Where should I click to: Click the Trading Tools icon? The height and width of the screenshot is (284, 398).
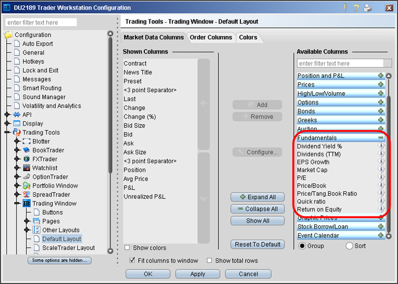[16, 132]
